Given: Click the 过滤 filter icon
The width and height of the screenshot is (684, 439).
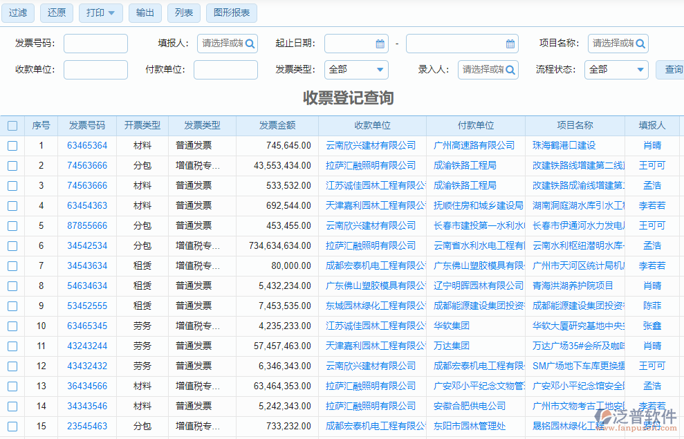Looking at the screenshot, I should click(x=17, y=12).
